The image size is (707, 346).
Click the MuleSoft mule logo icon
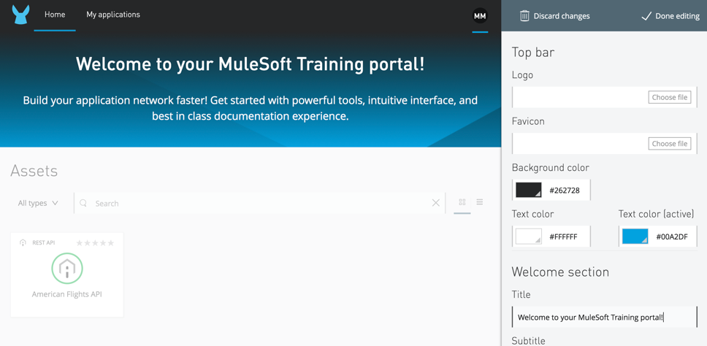coord(20,15)
